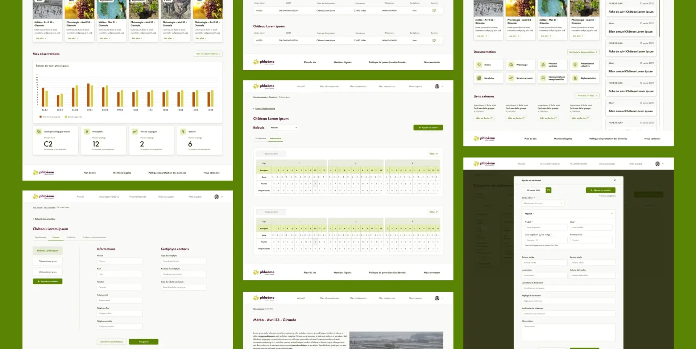This screenshot has height=349, width=696.
Task: Click Ajouter un relevé button
Action: click(428, 127)
